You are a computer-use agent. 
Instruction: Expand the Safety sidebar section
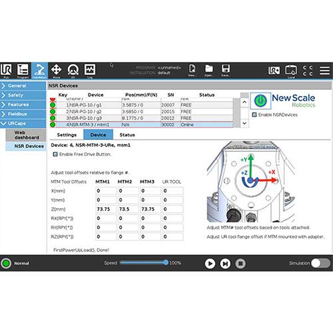(23, 95)
